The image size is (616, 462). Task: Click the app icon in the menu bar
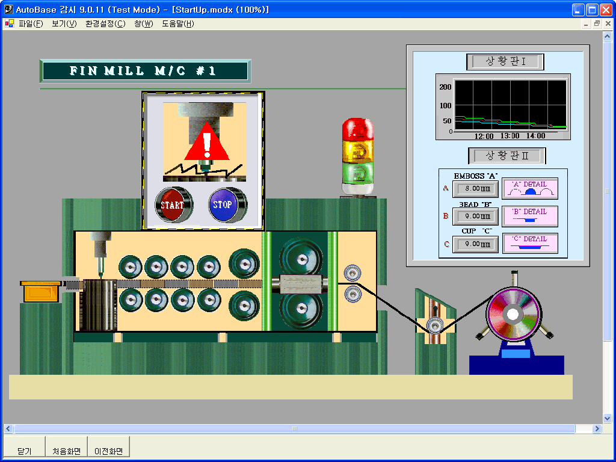point(10,24)
